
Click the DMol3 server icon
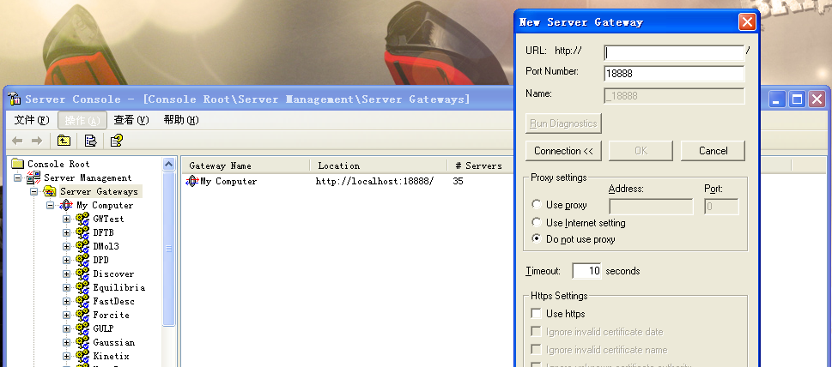click(82, 246)
